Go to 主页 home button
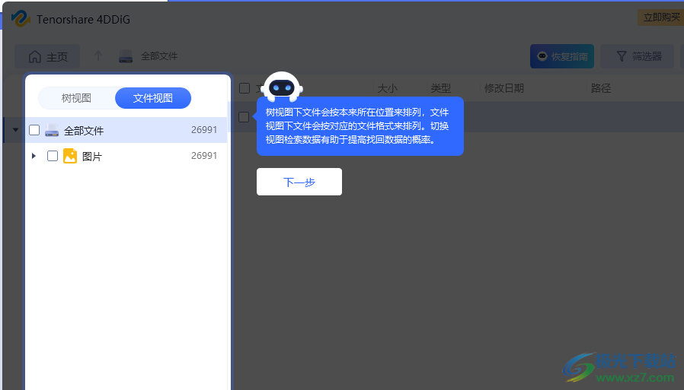 (47, 56)
